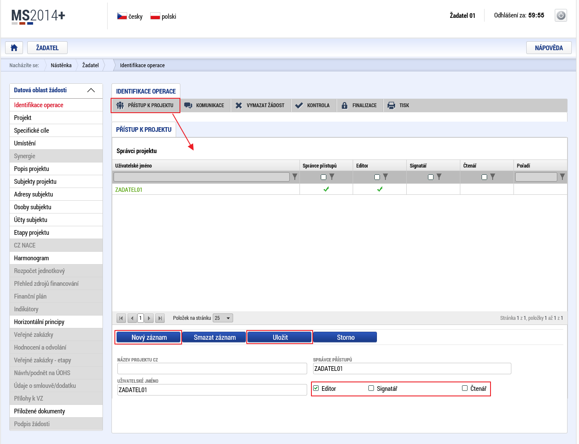Open the Komunikace toolbar item

pyautogui.click(x=205, y=105)
